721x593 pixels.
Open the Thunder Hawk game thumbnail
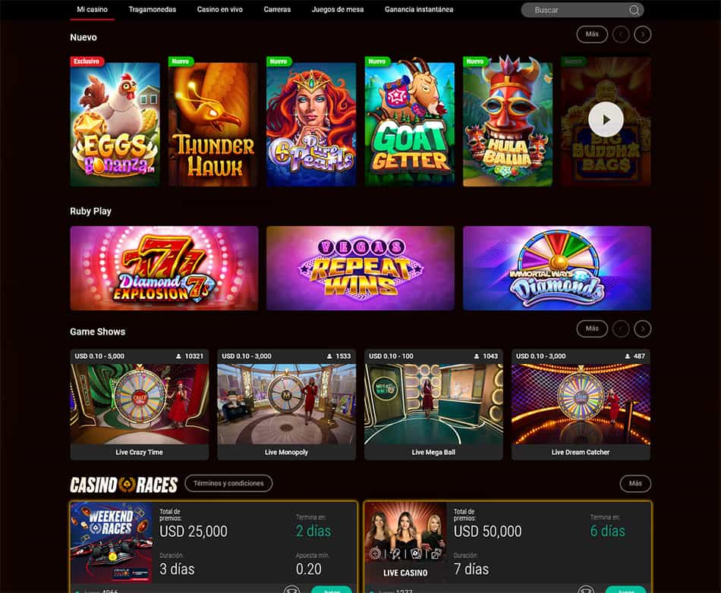213,124
